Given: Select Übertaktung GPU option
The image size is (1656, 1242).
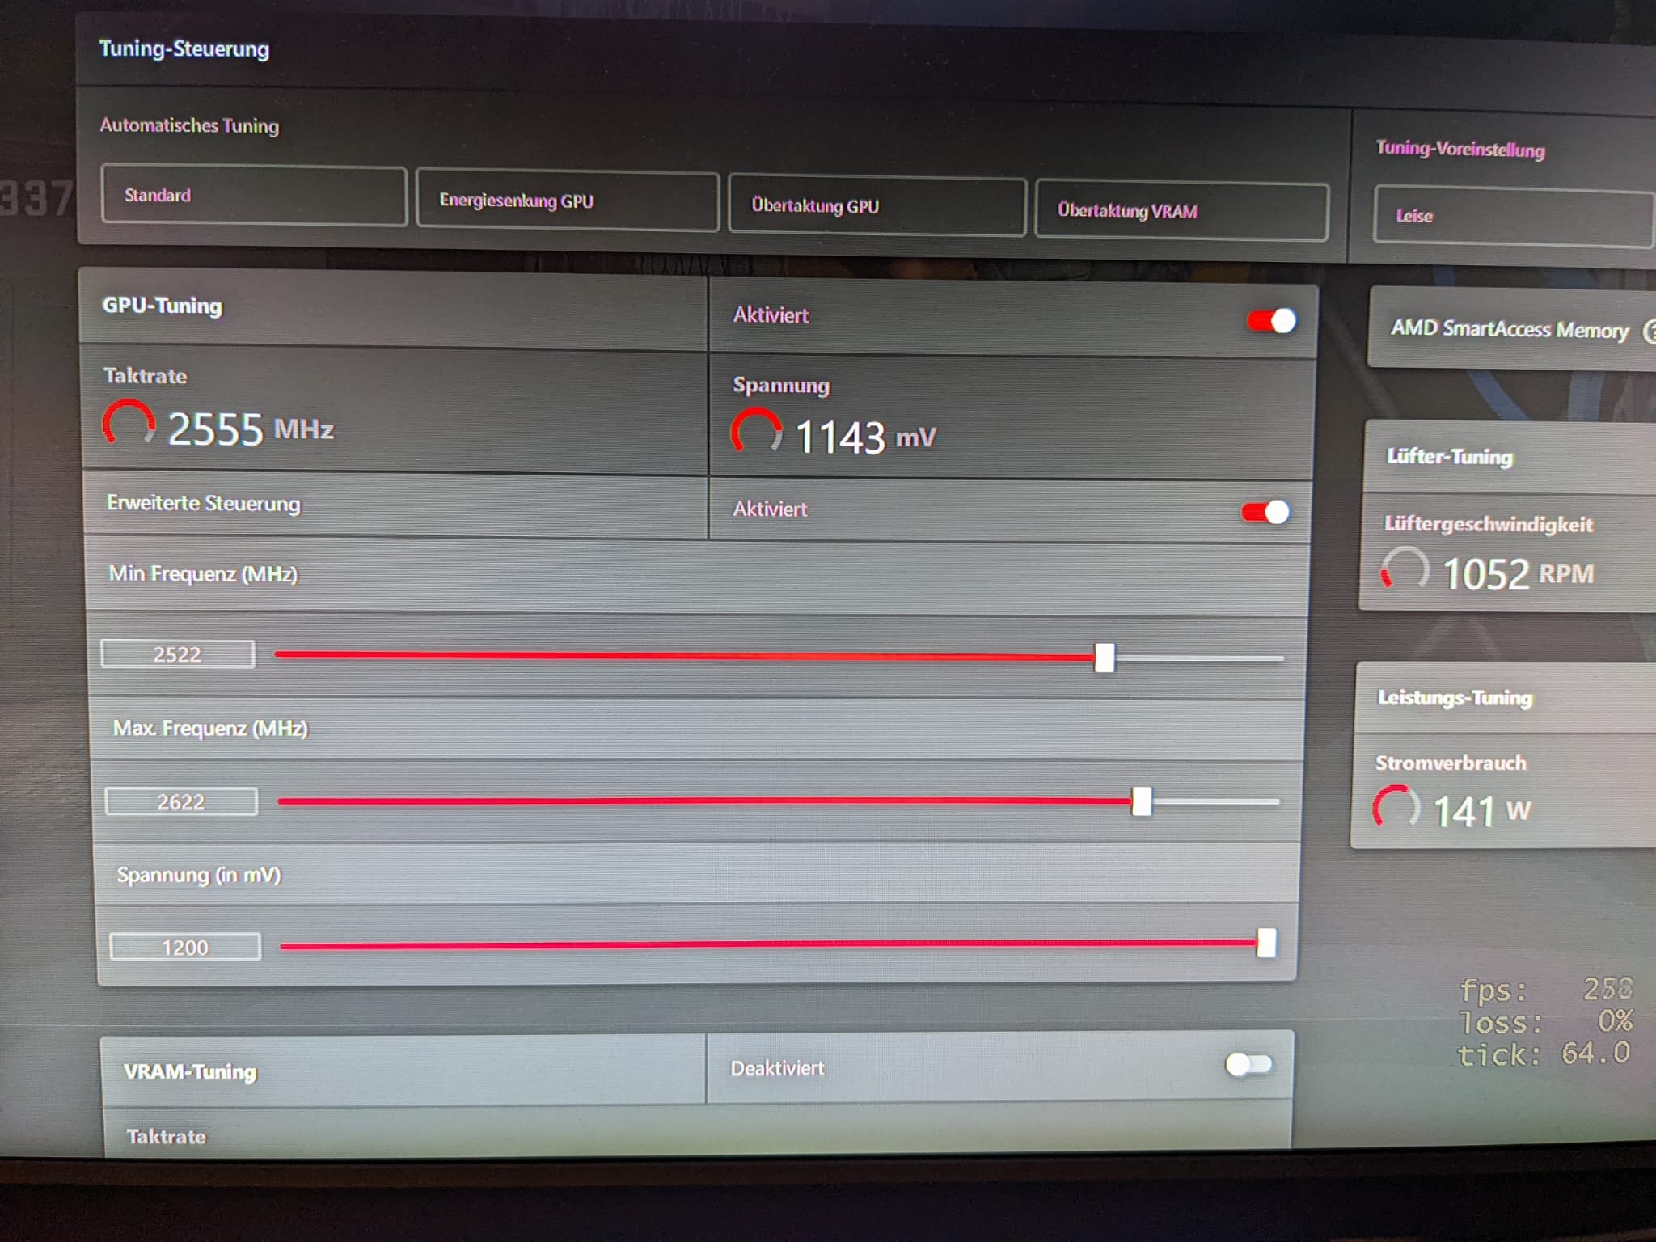Looking at the screenshot, I should click(877, 206).
